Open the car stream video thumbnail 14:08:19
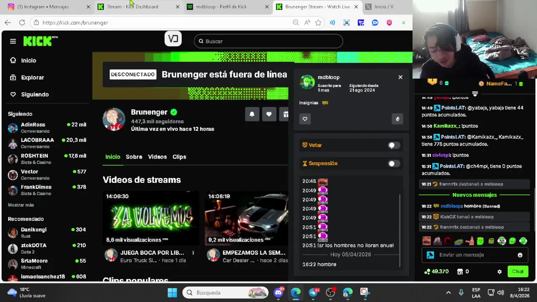 pos(247,218)
